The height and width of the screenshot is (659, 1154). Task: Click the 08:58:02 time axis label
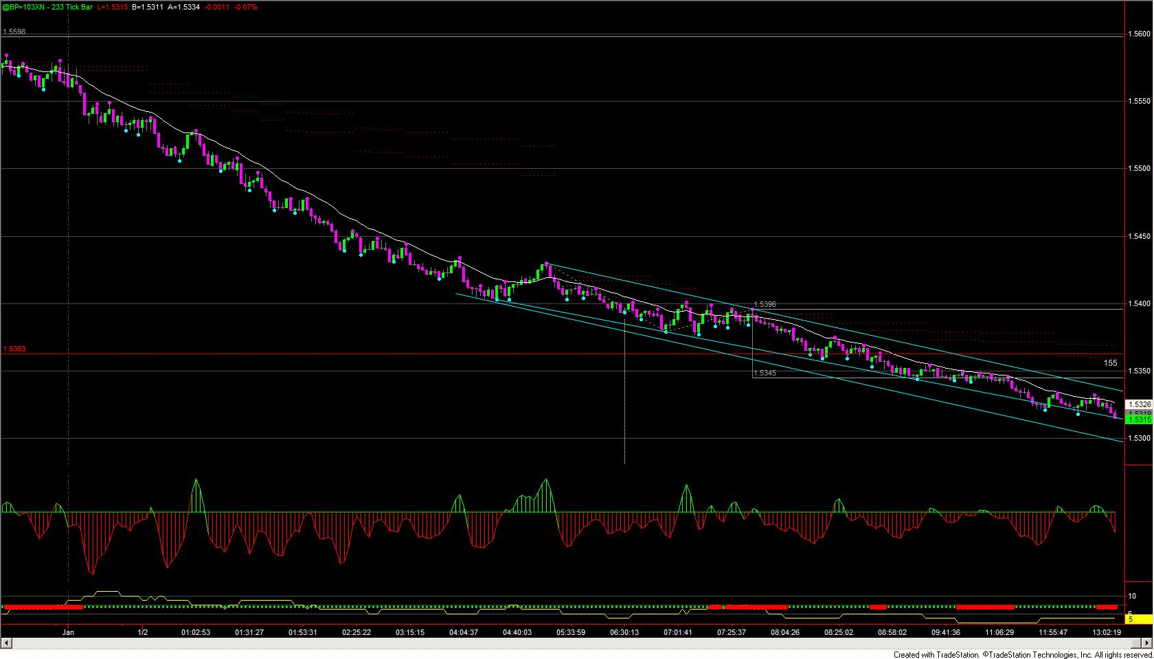coord(892,632)
